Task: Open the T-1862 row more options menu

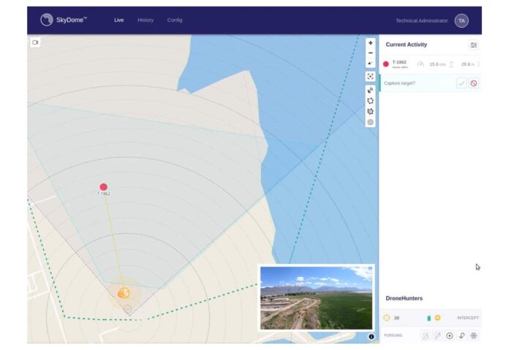Action: (x=478, y=64)
